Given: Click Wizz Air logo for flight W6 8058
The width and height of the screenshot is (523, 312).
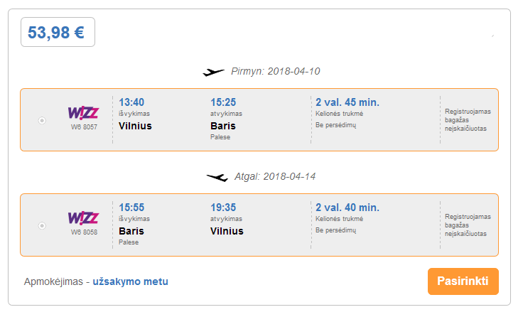Looking at the screenshot, I should [x=83, y=218].
